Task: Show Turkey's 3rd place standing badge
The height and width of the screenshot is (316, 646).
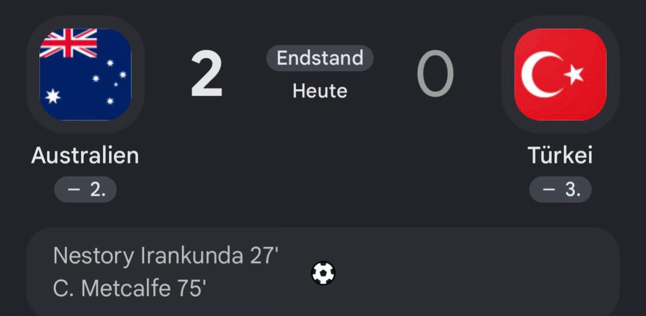Action: click(x=560, y=190)
